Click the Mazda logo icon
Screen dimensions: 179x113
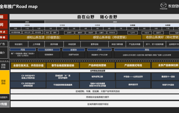[x=164, y=6]
